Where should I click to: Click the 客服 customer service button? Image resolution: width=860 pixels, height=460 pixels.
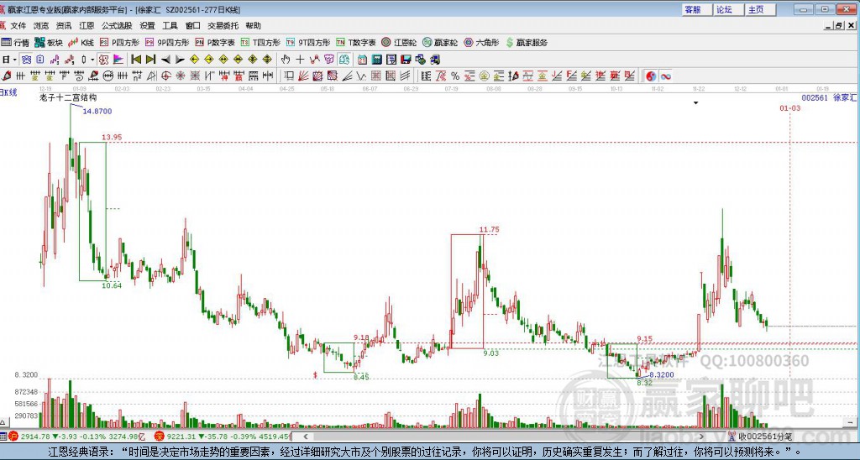692,9
